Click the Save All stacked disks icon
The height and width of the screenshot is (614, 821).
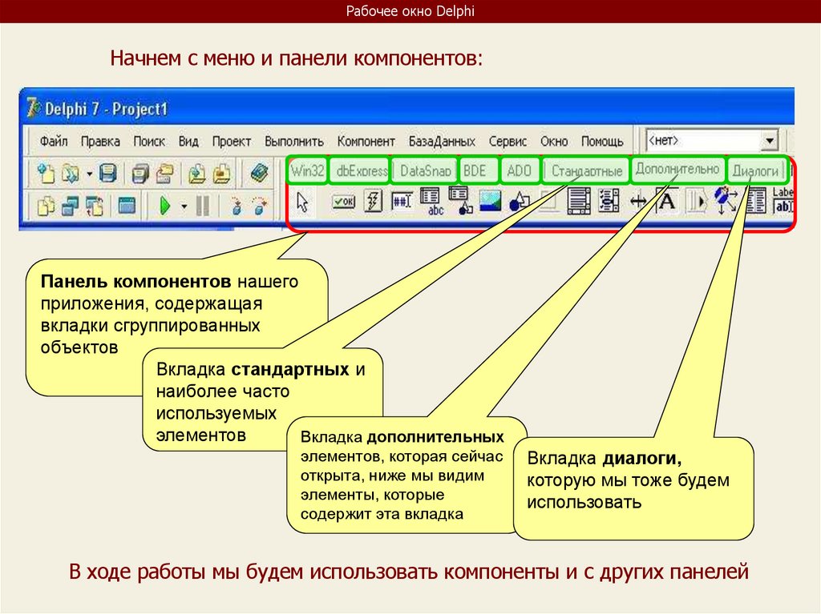[x=140, y=174]
